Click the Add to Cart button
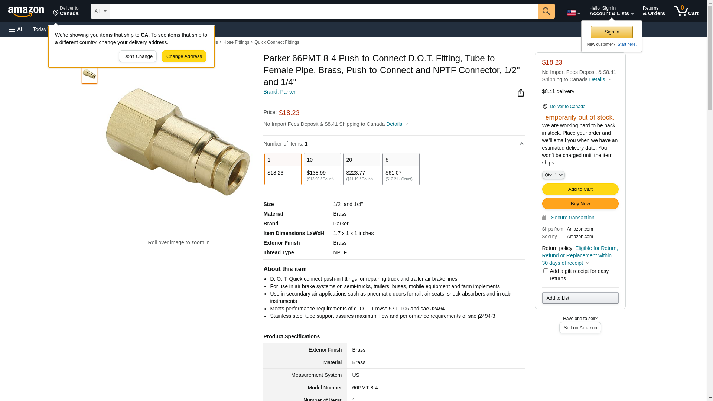713x401 pixels. [580, 189]
